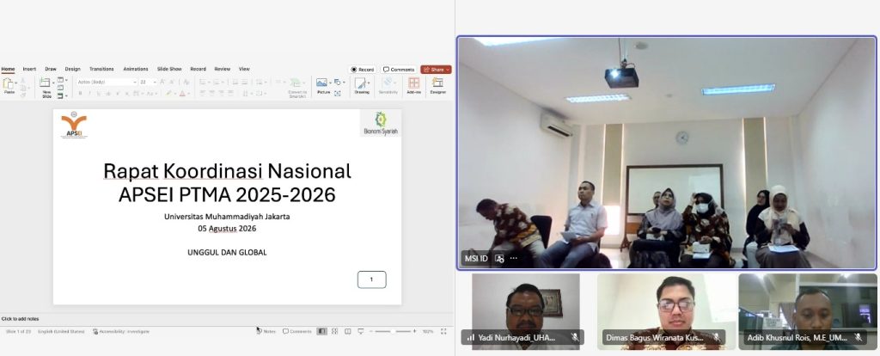880x356 pixels.
Task: Toggle the Notes pane in status bar
Action: coord(266,331)
